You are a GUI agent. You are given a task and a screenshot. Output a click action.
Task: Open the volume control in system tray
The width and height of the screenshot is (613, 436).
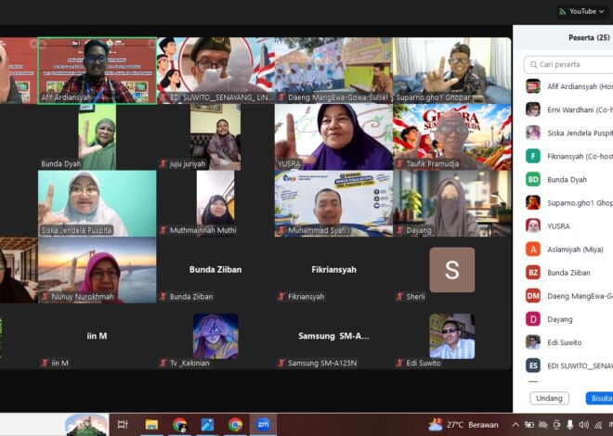coord(583,425)
